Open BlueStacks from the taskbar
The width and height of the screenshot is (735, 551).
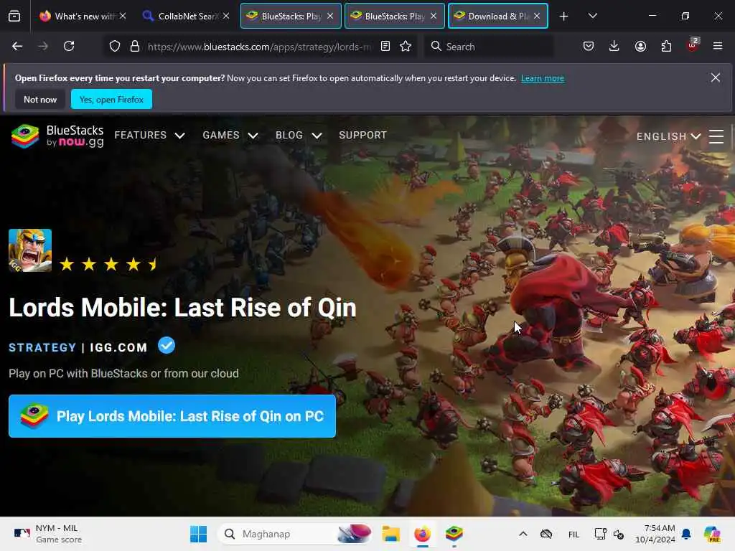454,534
